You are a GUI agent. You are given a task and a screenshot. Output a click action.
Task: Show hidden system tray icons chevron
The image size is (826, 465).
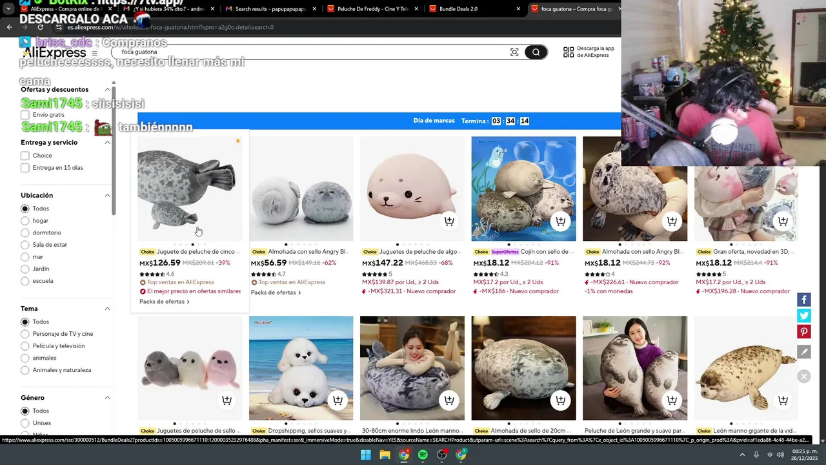741,455
